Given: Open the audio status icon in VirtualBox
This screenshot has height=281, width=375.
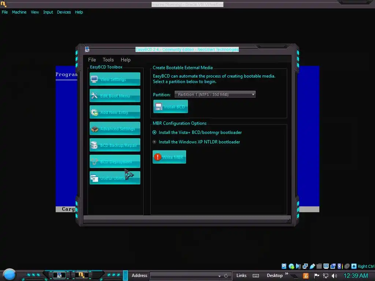Looking at the screenshot, I should [x=298, y=266].
